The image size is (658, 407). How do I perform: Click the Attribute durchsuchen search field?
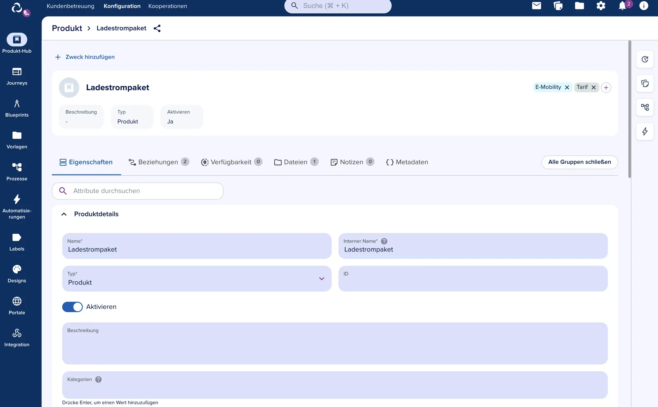pyautogui.click(x=137, y=191)
